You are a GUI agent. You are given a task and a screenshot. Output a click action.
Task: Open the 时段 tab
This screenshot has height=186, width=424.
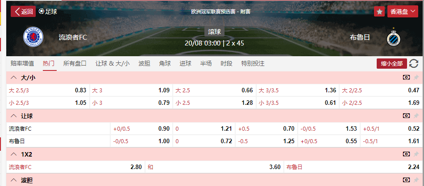(227, 63)
